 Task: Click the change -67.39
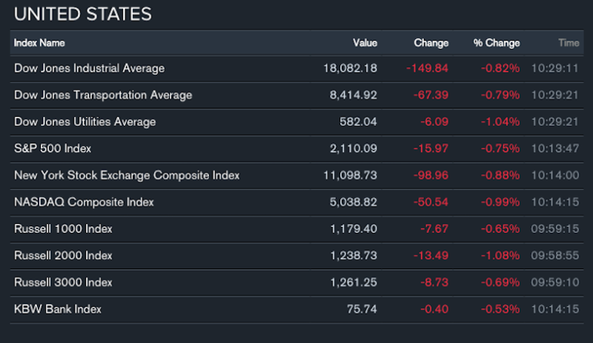coord(431,95)
